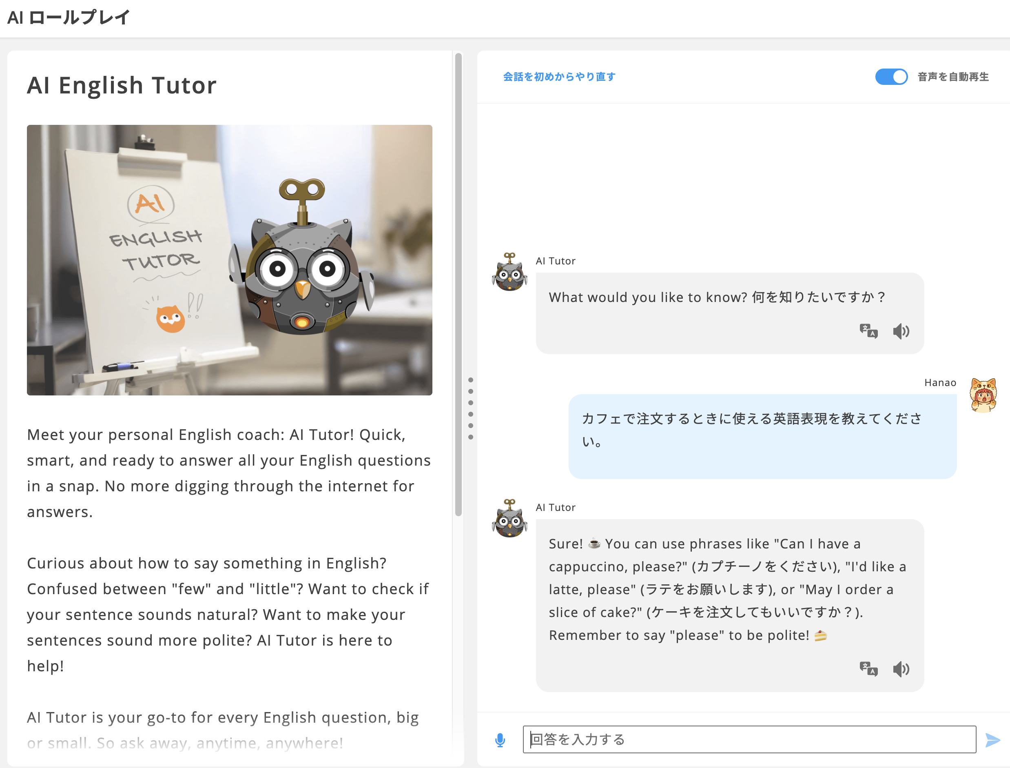The height and width of the screenshot is (768, 1010).
Task: Click the AI English Tutor robot owl image
Action: tap(229, 260)
